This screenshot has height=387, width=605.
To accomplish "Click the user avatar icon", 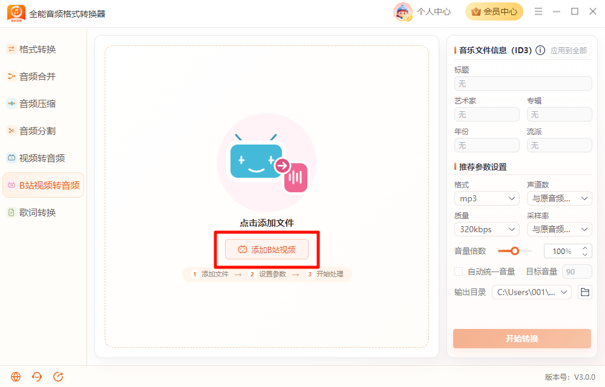I will 403,11.
